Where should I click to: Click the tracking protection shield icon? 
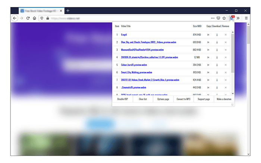point(42,18)
